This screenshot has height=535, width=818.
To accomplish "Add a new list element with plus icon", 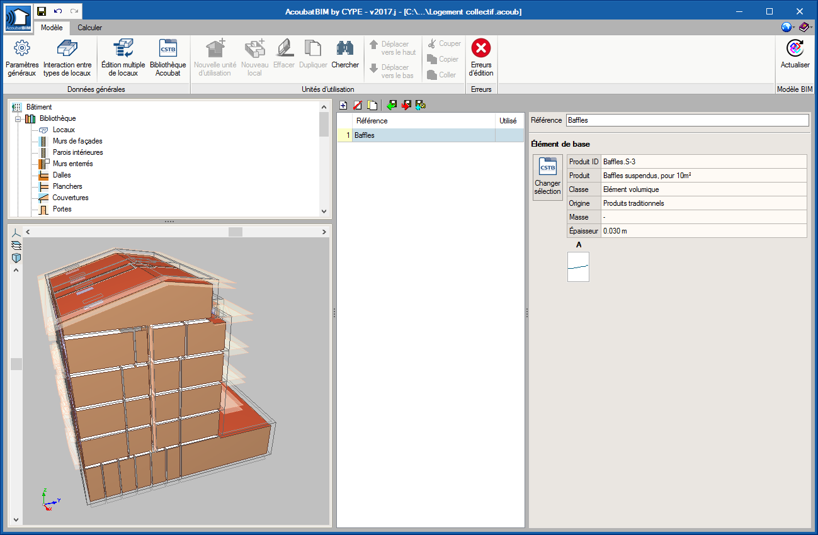I will pos(343,105).
